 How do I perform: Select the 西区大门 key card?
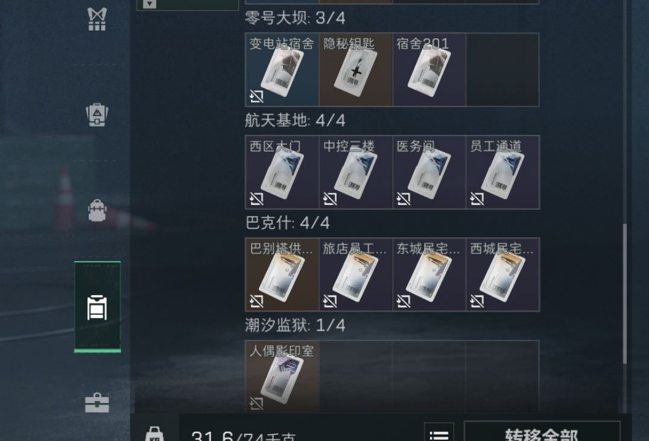[282, 173]
